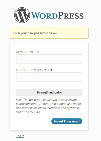Click hint line starting "characters long"
The width and height of the screenshot is (101, 141).
49,104
